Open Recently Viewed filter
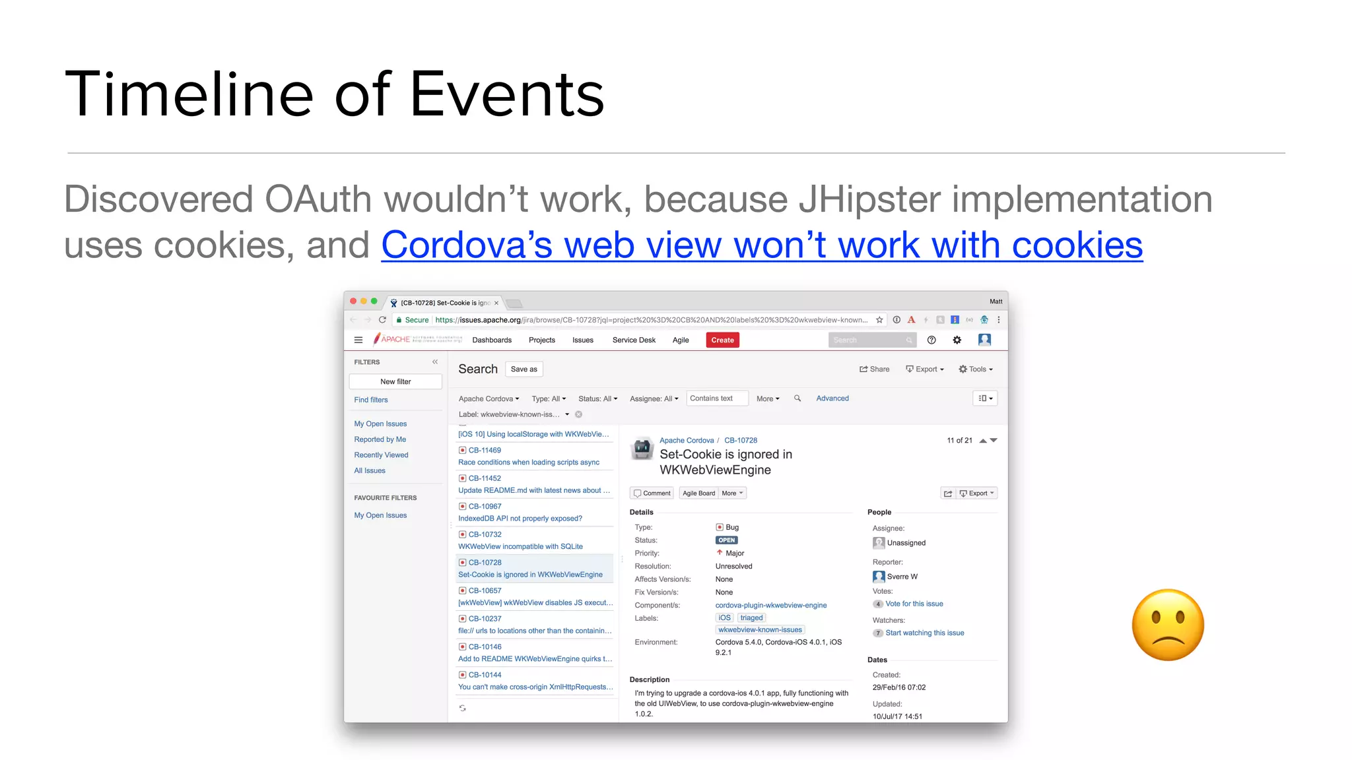 pyautogui.click(x=381, y=455)
